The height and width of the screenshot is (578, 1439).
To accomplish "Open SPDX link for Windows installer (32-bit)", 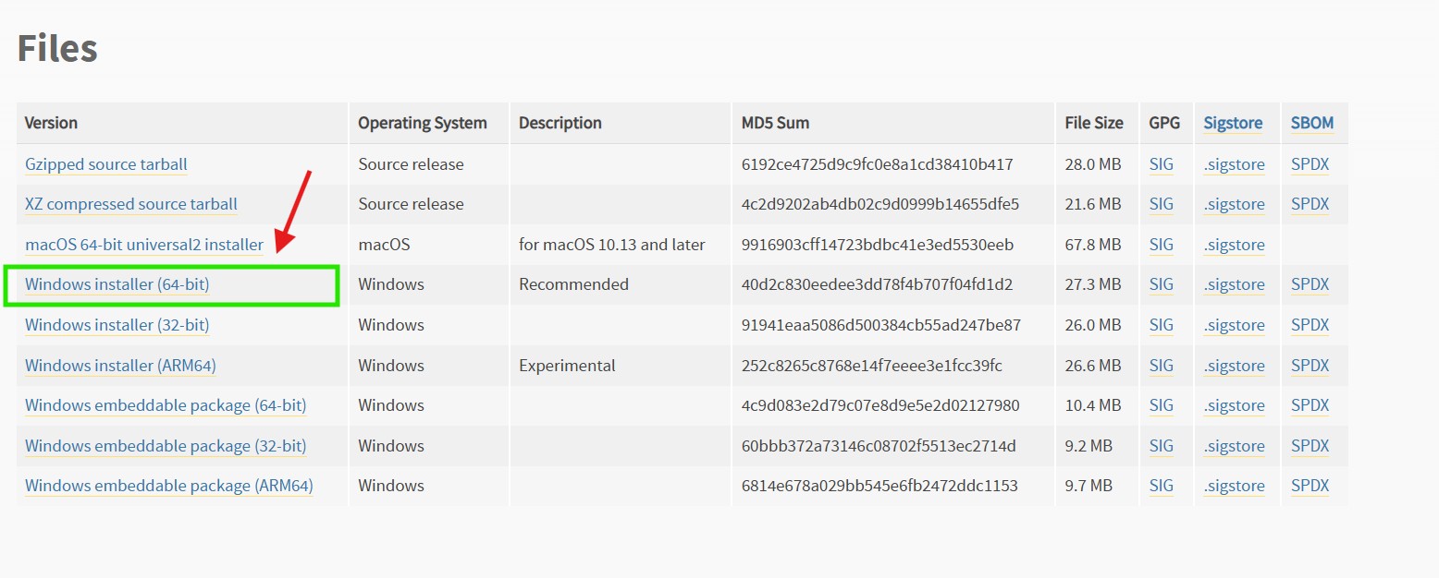I will [1310, 325].
